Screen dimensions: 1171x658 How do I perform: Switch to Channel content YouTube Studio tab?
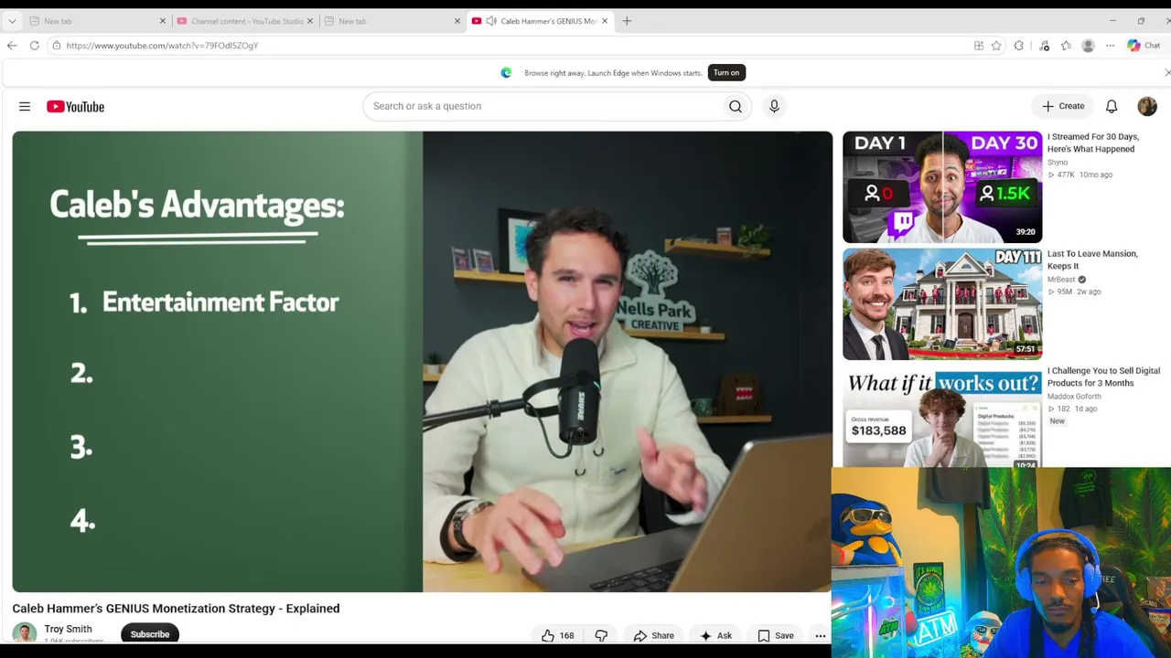[x=245, y=21]
